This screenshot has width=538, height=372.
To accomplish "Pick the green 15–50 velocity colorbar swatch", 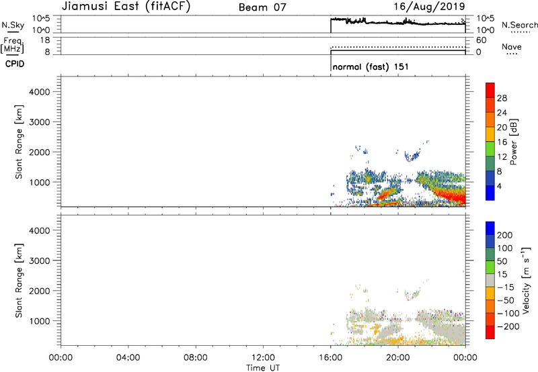I will (490, 267).
